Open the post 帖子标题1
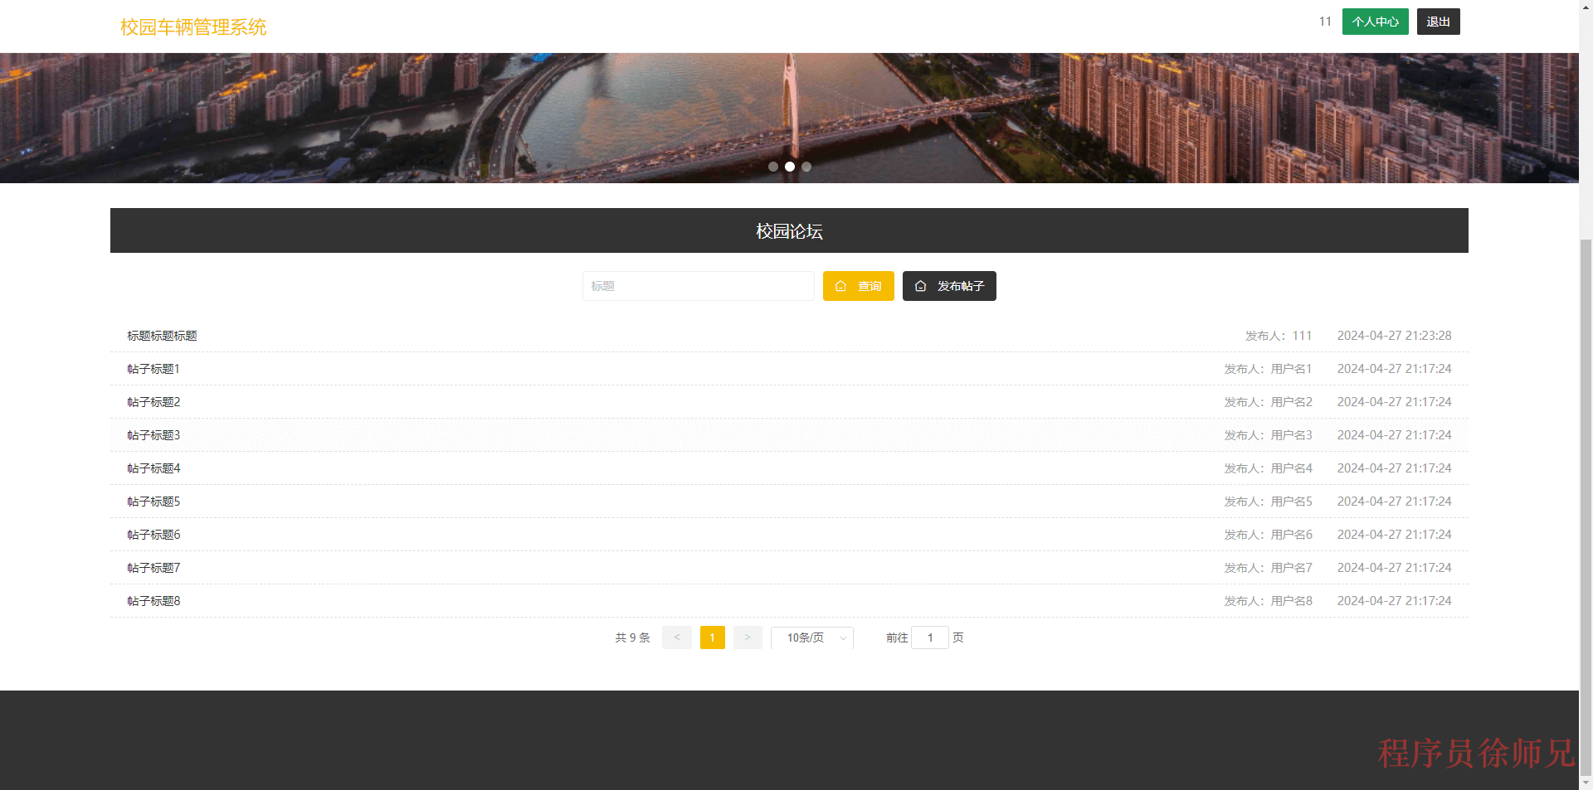The height and width of the screenshot is (790, 1593). 153,368
